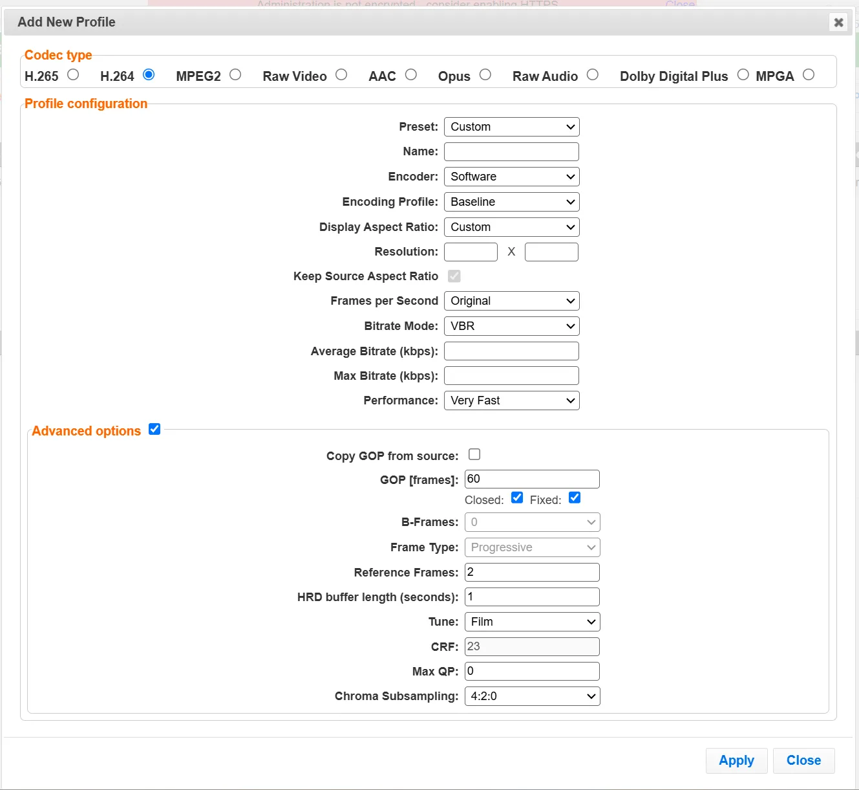
Task: Click the GOP frames field
Action: tap(532, 479)
